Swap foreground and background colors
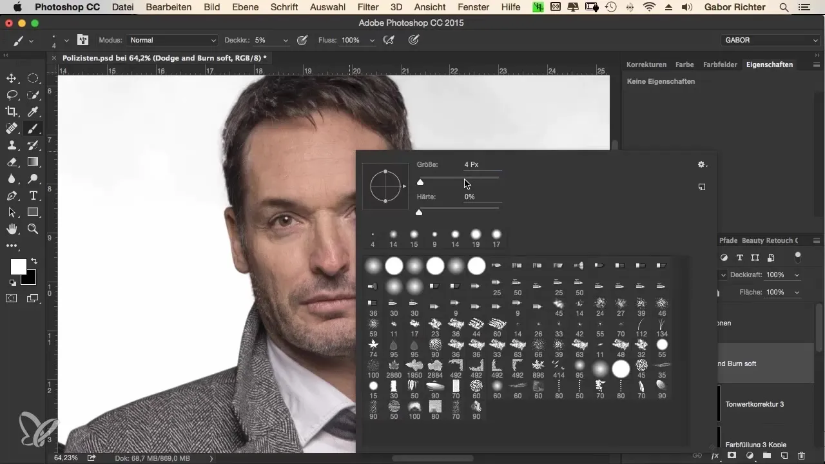Viewport: 825px width, 464px height. click(x=34, y=262)
